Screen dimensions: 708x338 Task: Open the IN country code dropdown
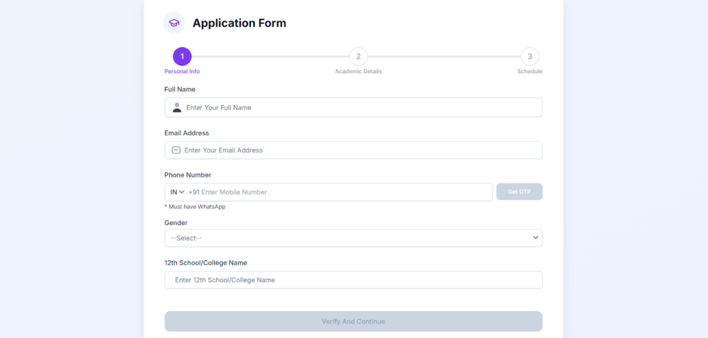[x=177, y=192]
